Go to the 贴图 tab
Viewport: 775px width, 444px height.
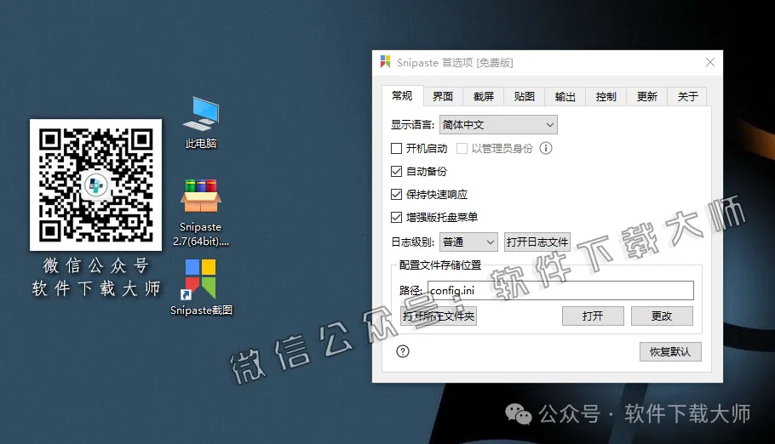tap(525, 96)
